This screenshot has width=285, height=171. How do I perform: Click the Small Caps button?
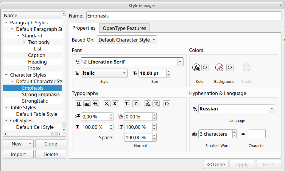(136, 104)
